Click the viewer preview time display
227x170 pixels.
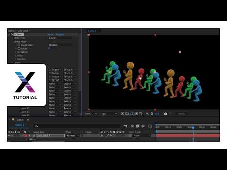point(182,114)
